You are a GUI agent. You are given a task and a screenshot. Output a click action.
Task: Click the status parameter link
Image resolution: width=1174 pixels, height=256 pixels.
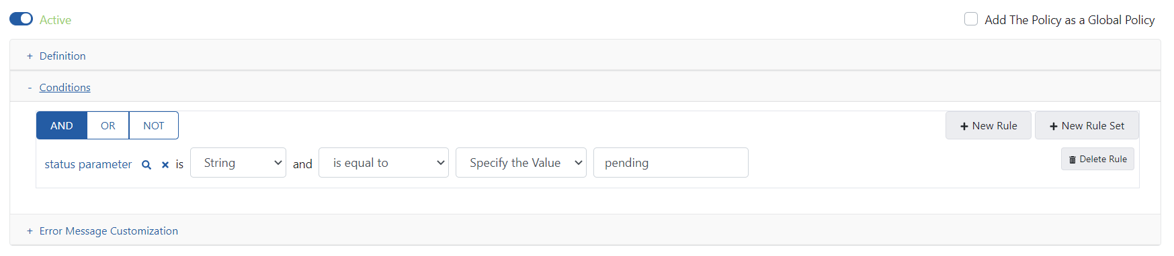point(88,164)
